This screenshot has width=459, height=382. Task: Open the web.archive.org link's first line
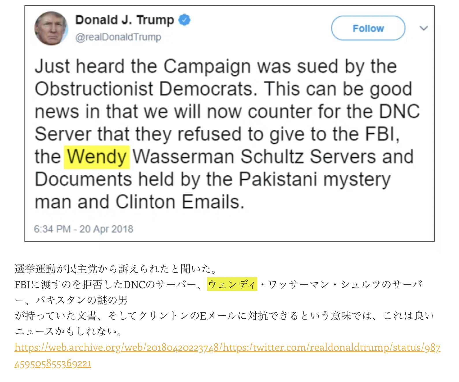[227, 347]
